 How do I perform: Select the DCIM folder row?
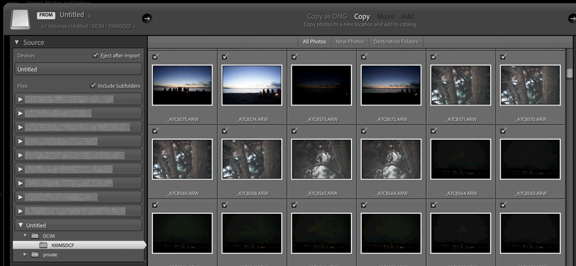[x=79, y=236]
